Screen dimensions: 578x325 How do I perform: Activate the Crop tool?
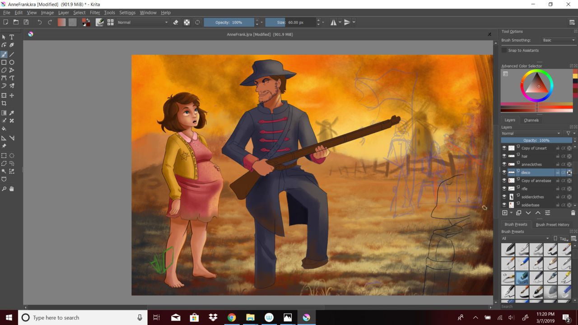[x=4, y=103]
